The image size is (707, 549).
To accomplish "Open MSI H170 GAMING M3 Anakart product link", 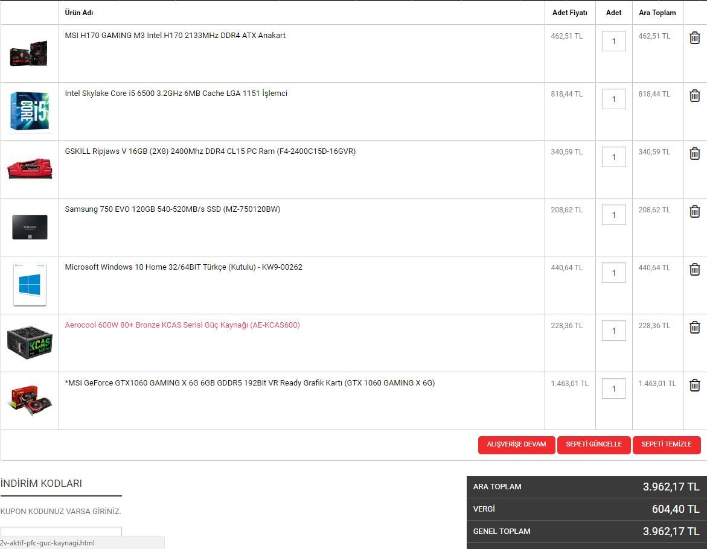I will (x=175, y=35).
